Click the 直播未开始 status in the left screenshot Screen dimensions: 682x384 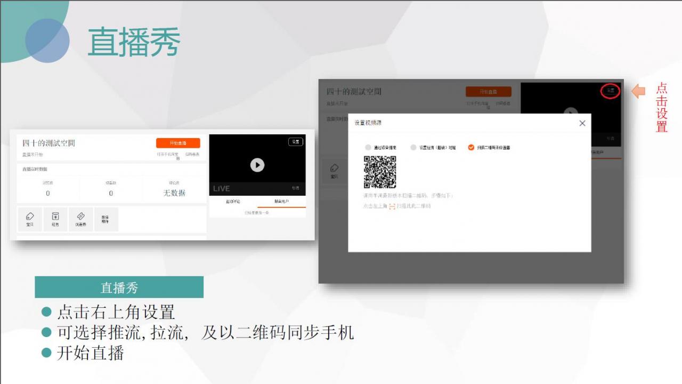32,155
